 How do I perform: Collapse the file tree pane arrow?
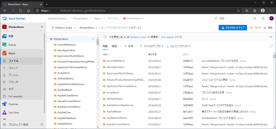98,35
